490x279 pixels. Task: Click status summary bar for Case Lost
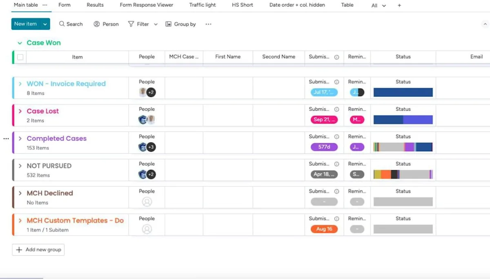(403, 120)
